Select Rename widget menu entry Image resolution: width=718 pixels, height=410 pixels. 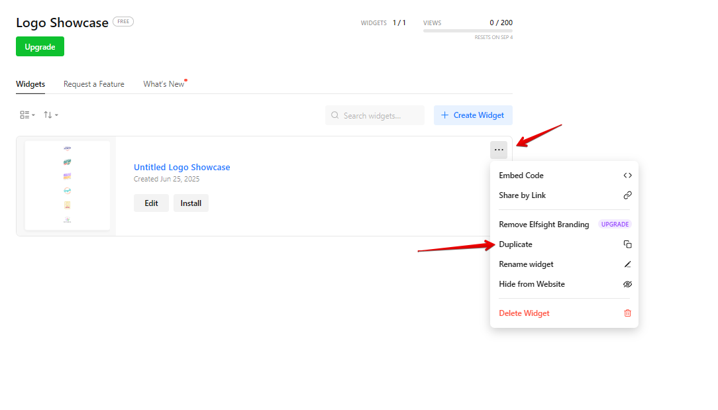[564, 264]
